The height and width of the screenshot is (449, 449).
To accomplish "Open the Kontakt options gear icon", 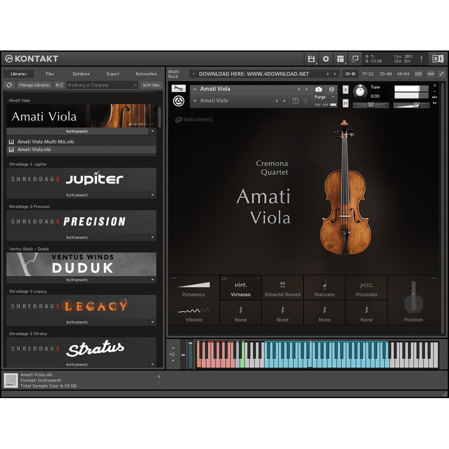I will [x=326, y=58].
